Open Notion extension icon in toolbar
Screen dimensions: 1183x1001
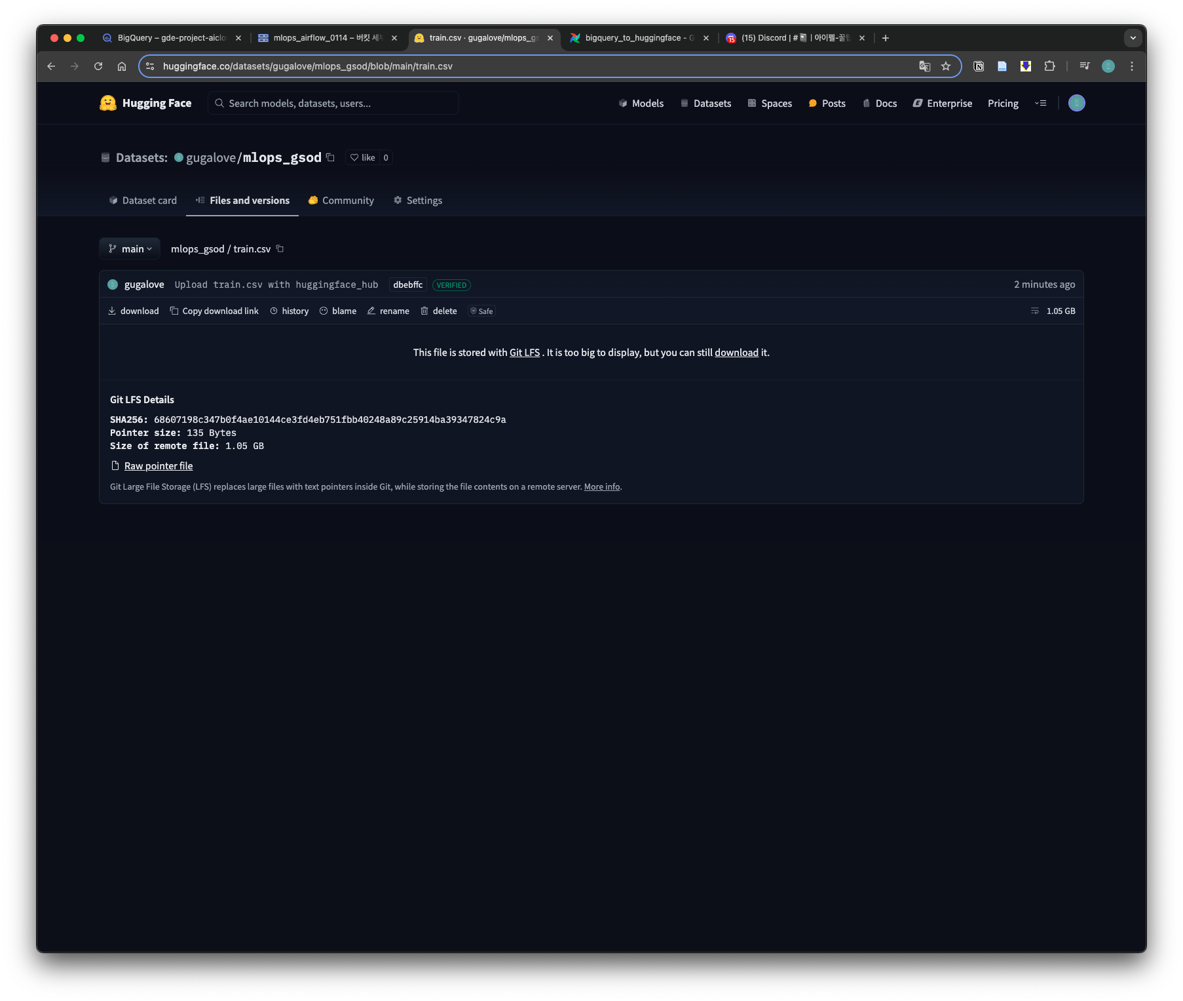[x=979, y=66]
